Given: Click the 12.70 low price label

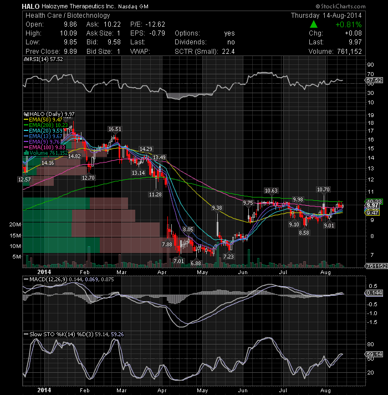Looking at the screenshot, I should pos(88,178).
